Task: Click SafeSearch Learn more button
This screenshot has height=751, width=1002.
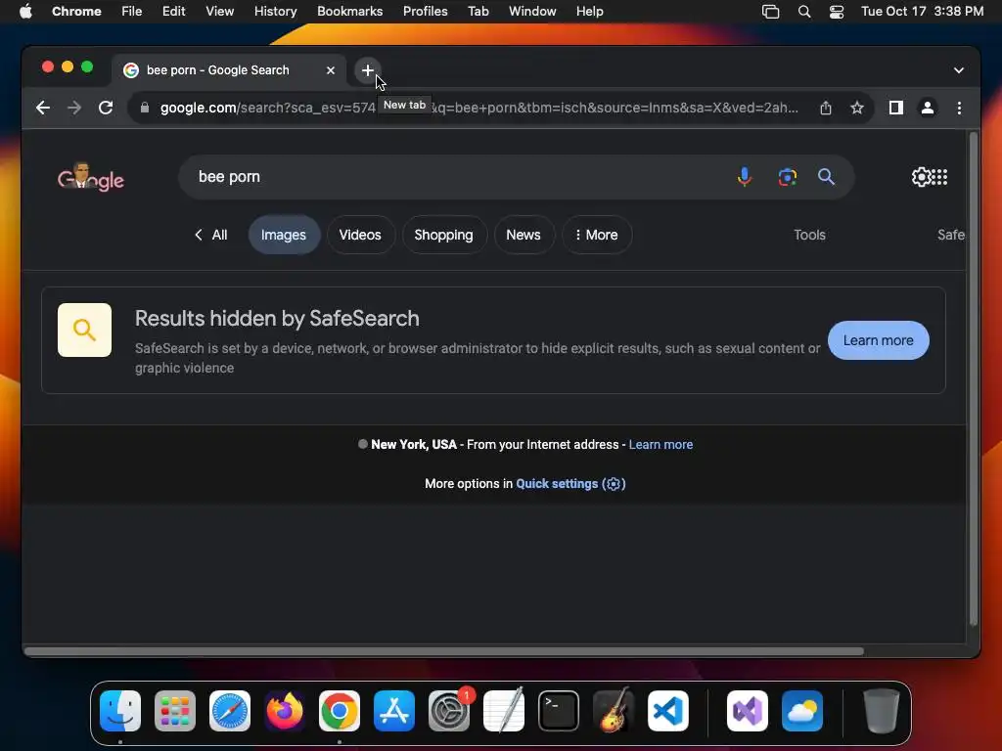Action: coord(878,340)
